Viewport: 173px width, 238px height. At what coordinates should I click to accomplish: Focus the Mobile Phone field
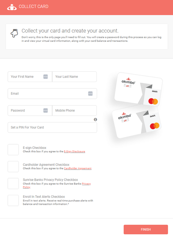coord(74,110)
